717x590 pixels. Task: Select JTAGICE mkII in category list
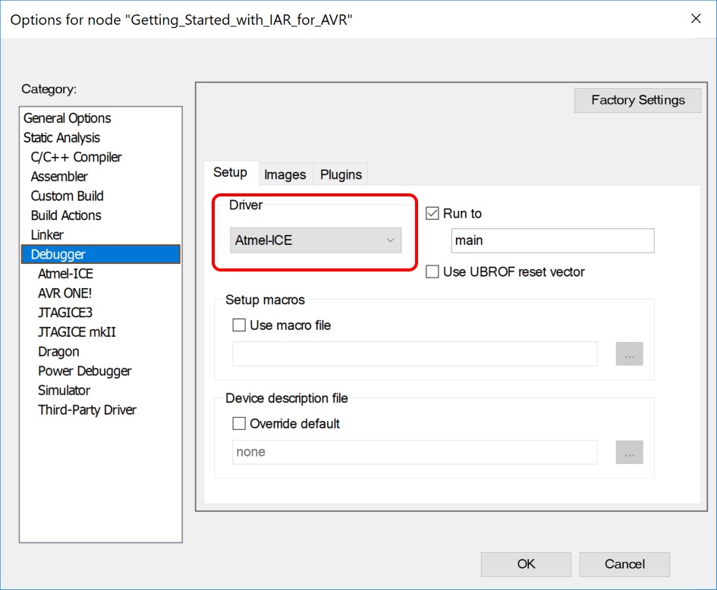(77, 332)
